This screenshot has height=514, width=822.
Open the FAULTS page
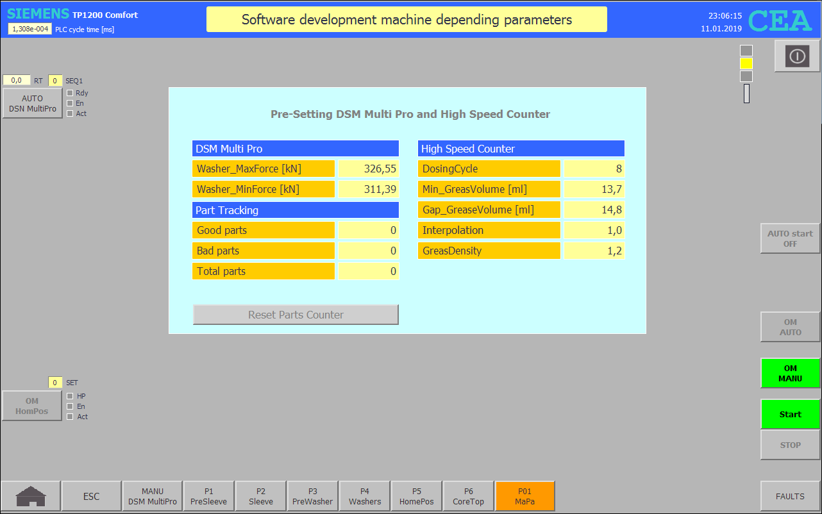pos(790,496)
